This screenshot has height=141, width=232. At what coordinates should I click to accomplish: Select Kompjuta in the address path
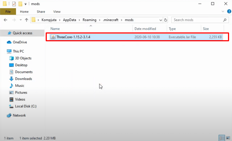coord(49,20)
